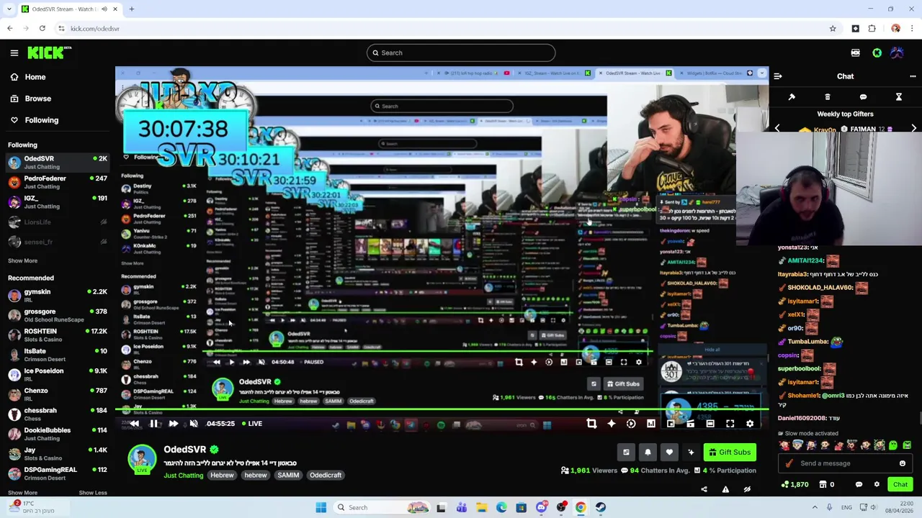Collapse the chat panel arrow icon

[x=777, y=76]
